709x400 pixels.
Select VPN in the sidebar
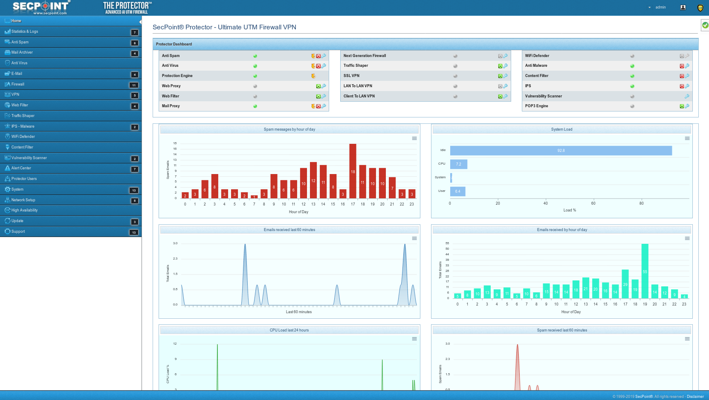pyautogui.click(x=71, y=94)
